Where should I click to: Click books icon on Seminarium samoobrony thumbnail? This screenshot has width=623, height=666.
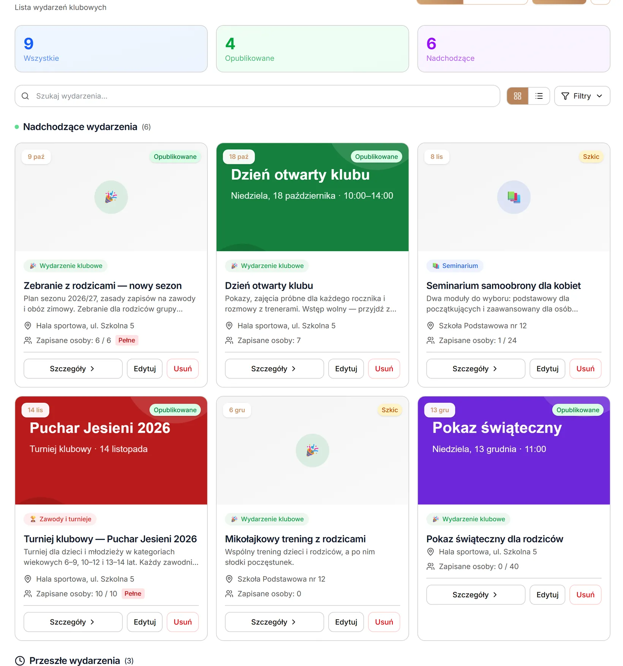[514, 197]
